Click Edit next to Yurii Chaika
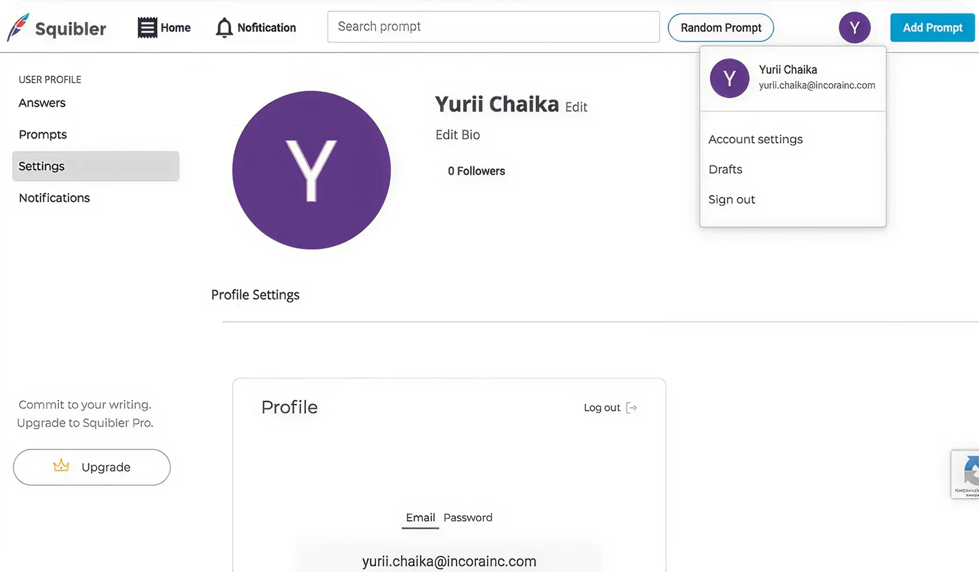 pyautogui.click(x=576, y=107)
